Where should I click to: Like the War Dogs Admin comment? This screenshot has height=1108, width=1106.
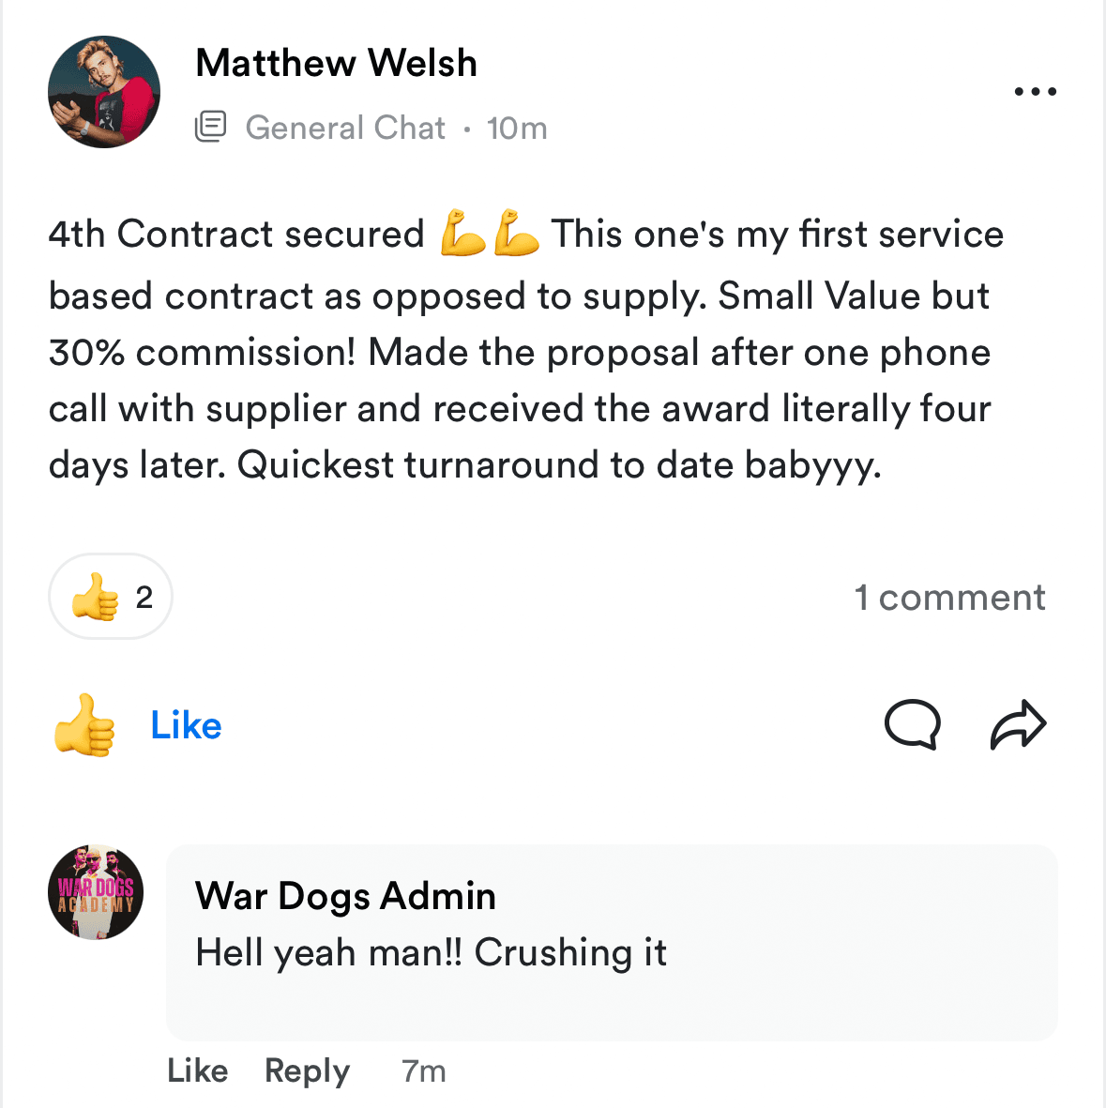coord(198,1070)
